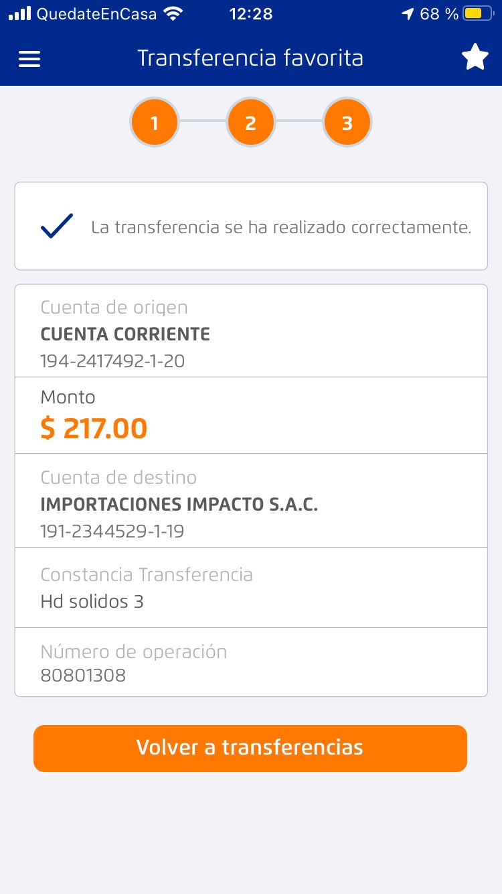Tap destination account number 191-2344529-1-19
Screen dimensions: 502x894
pos(112,531)
